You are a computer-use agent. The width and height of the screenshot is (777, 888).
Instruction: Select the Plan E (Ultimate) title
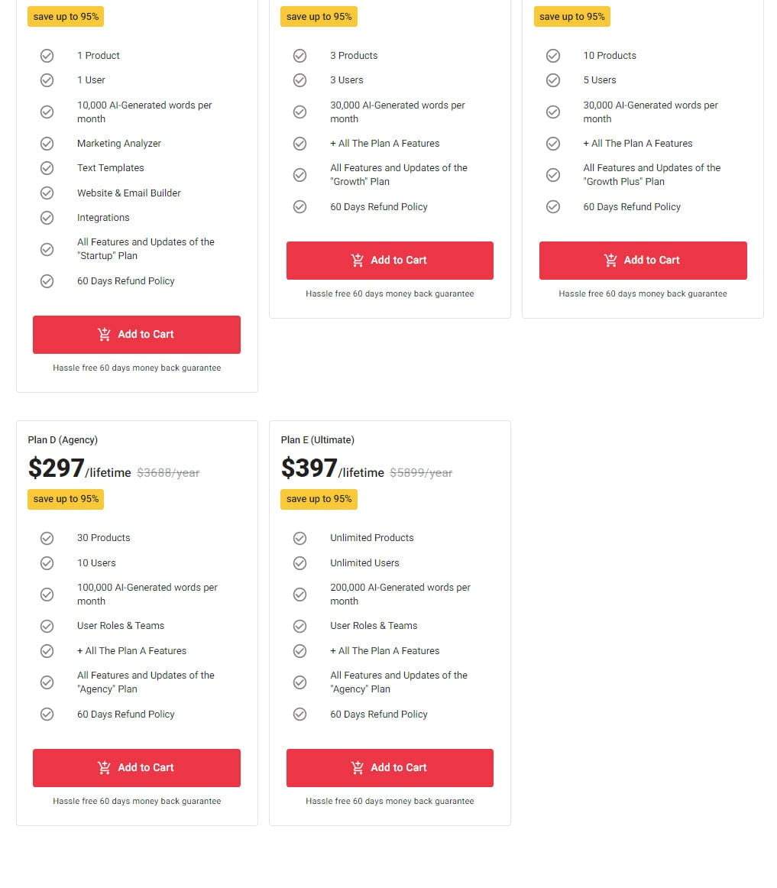point(318,440)
